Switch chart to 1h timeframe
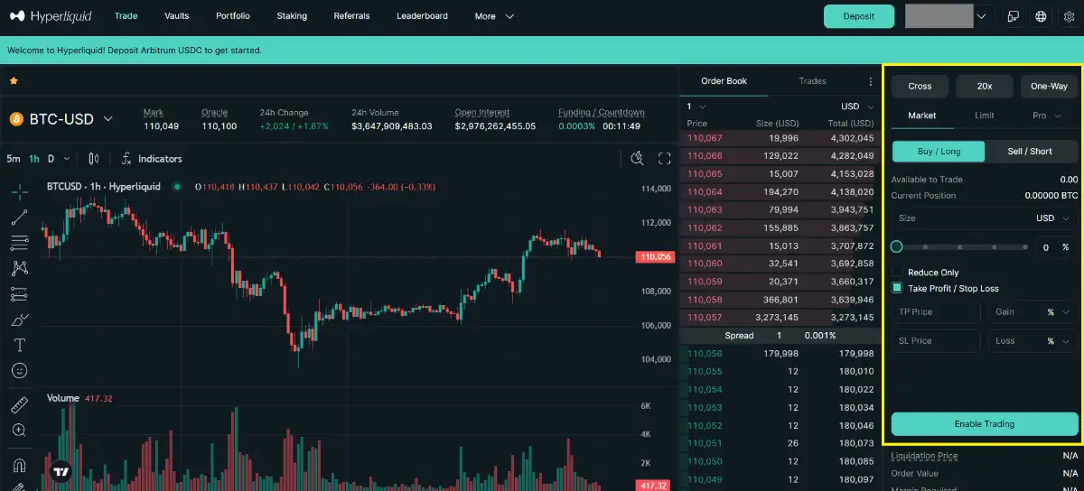1084x491 pixels. [34, 159]
